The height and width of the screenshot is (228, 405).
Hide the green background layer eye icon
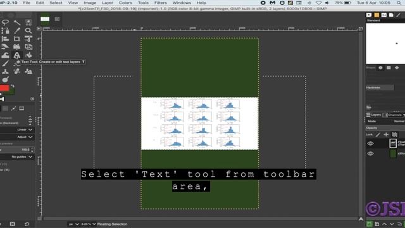[x=370, y=153]
